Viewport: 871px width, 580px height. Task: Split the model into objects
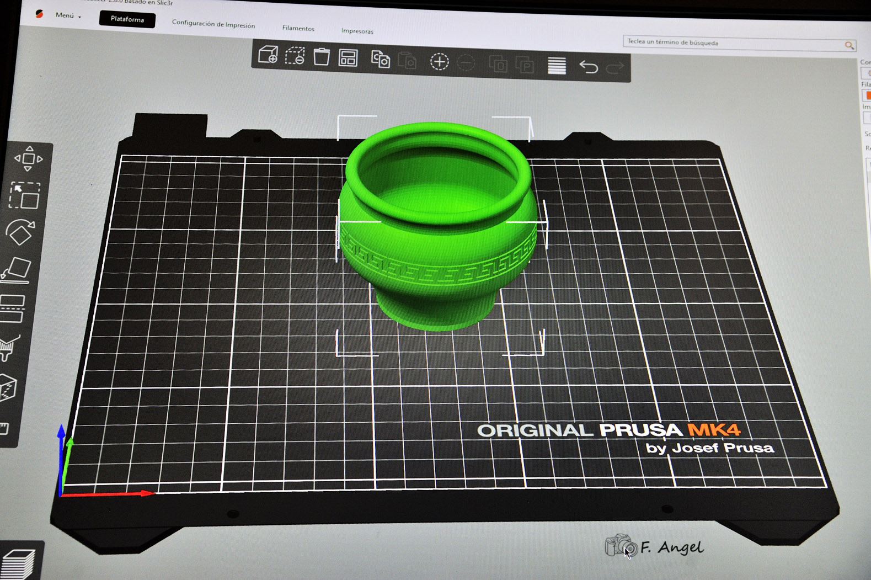tap(498, 63)
